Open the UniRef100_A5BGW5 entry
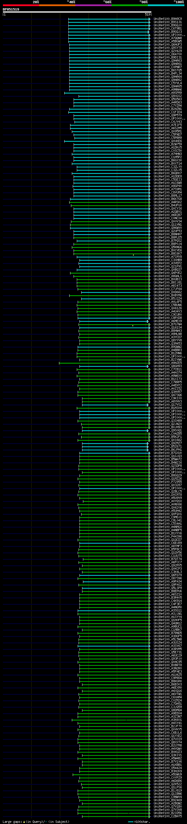The image size is (187, 824). click(x=168, y=41)
